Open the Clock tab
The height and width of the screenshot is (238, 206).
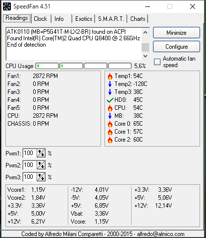click(x=41, y=19)
